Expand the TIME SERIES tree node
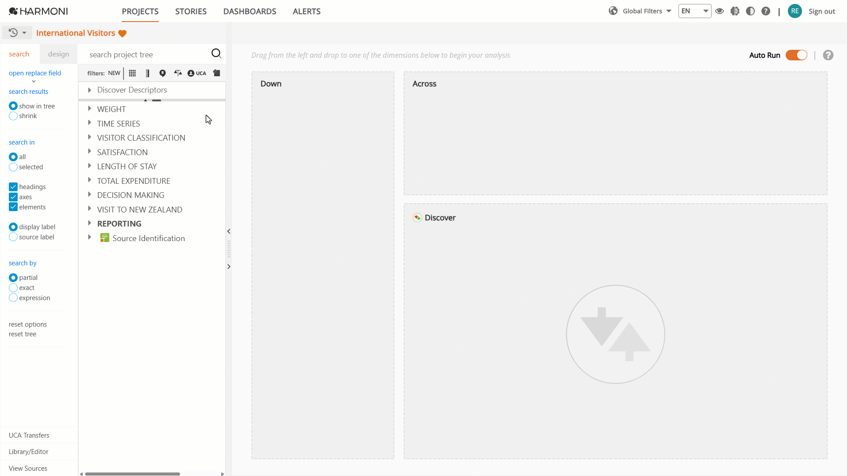The height and width of the screenshot is (476, 847). click(90, 123)
